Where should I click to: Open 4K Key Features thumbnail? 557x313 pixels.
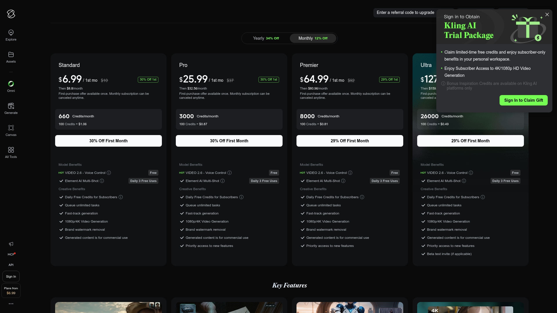471,307
